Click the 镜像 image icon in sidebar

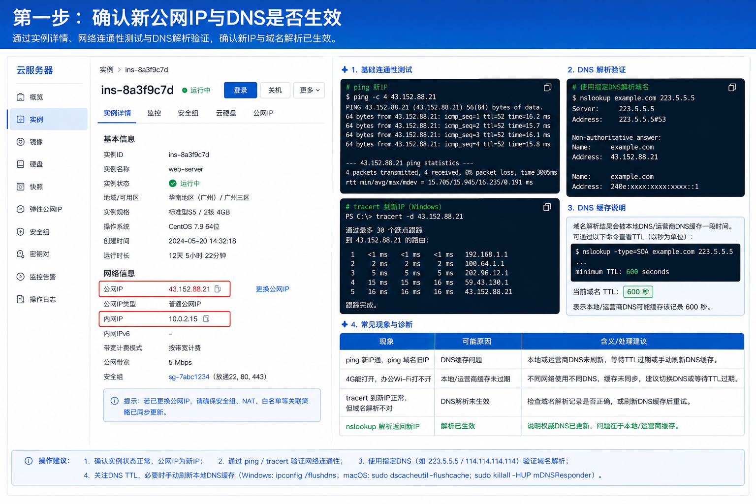(21, 142)
